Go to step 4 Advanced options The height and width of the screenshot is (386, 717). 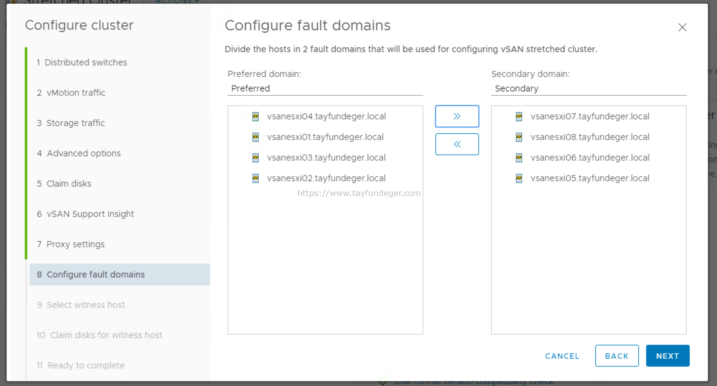[79, 153]
